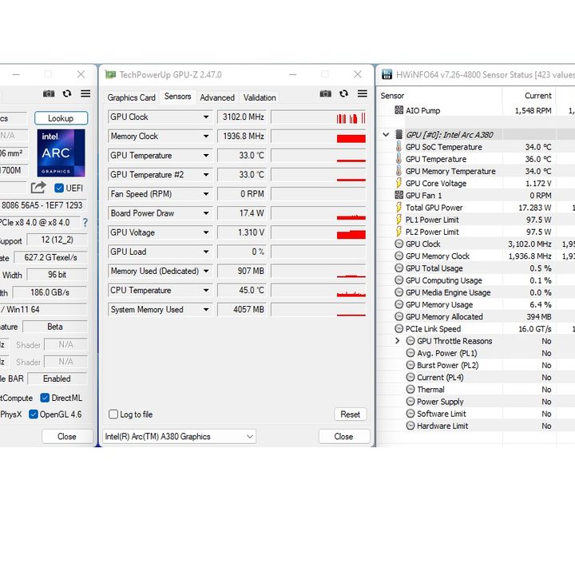This screenshot has height=575, width=575.
Task: Switch to the Graphics Card tab
Action: [x=131, y=97]
